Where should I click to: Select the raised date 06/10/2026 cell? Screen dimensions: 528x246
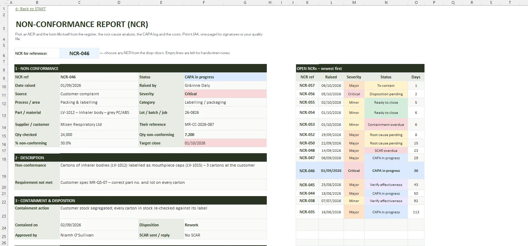331,85
